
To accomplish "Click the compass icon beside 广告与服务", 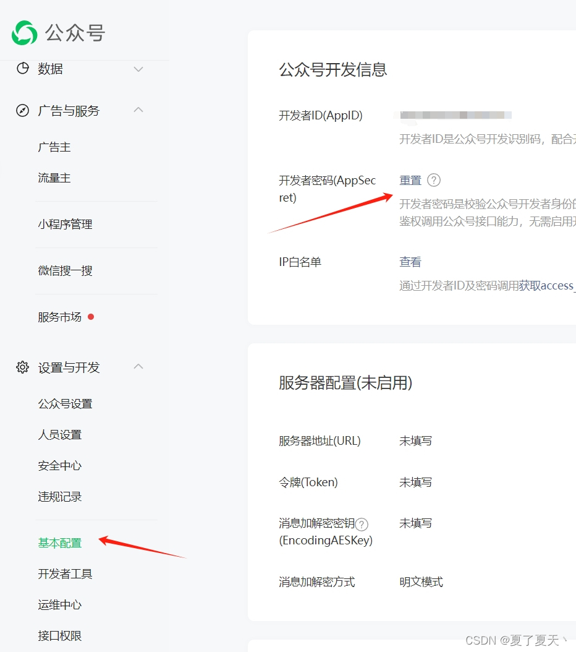I will point(22,111).
